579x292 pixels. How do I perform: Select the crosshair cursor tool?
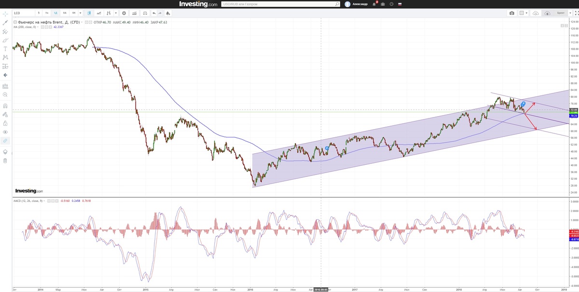point(5,13)
